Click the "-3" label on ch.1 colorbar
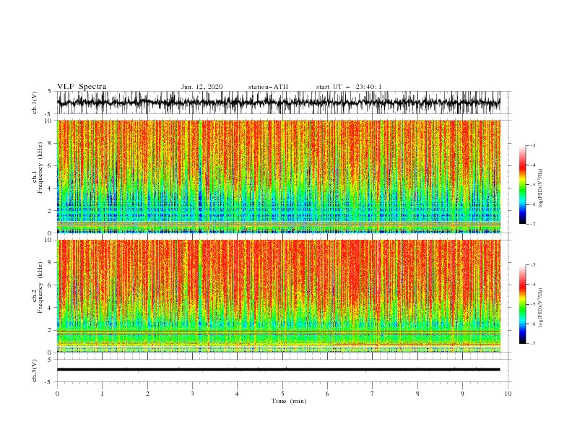This screenshot has height=442, width=572. [x=533, y=145]
